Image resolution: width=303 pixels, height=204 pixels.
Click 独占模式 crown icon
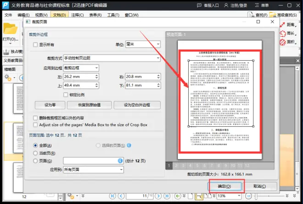tap(6, 51)
